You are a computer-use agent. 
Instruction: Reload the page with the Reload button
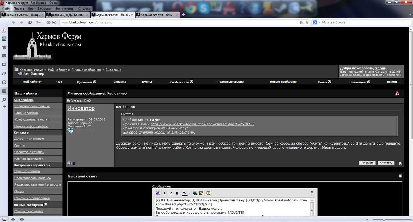pyautogui.click(x=30, y=22)
